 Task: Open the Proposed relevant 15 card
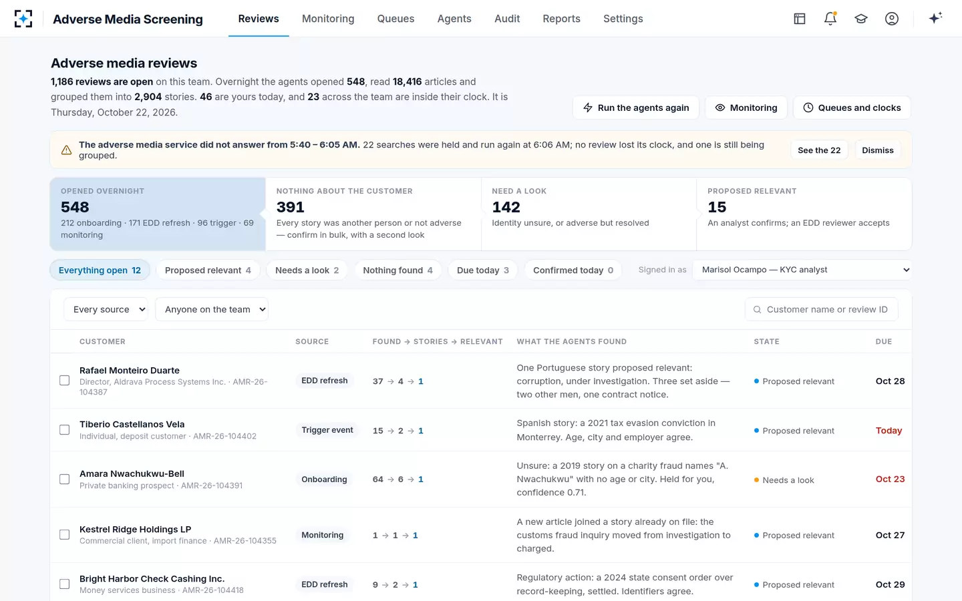pos(804,214)
